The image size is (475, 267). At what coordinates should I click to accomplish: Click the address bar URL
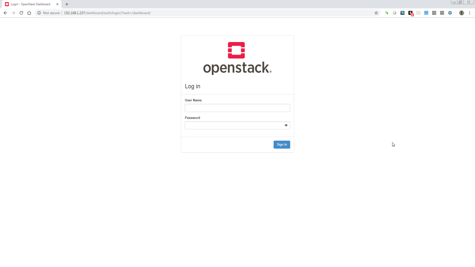pyautogui.click(x=107, y=13)
